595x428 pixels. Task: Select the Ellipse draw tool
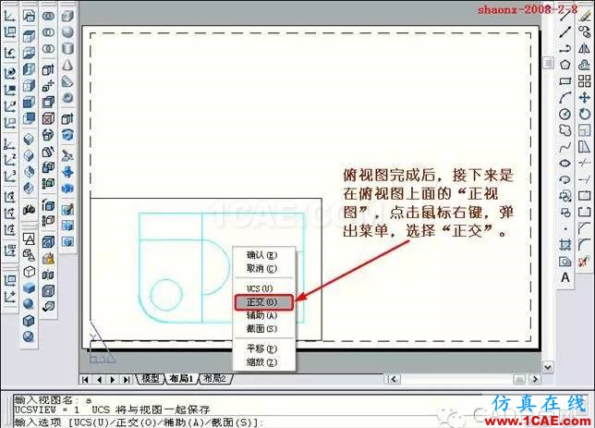[565, 164]
